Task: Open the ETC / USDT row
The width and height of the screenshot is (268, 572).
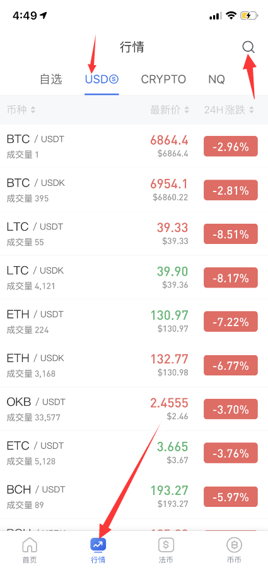Action: [x=134, y=453]
